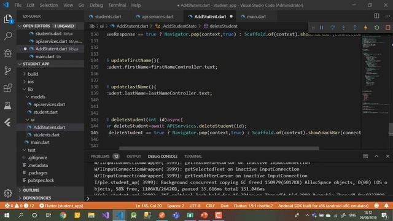Clear the debug console output
Image resolution: width=393 pixels, height=221 pixels.
coord(365,156)
